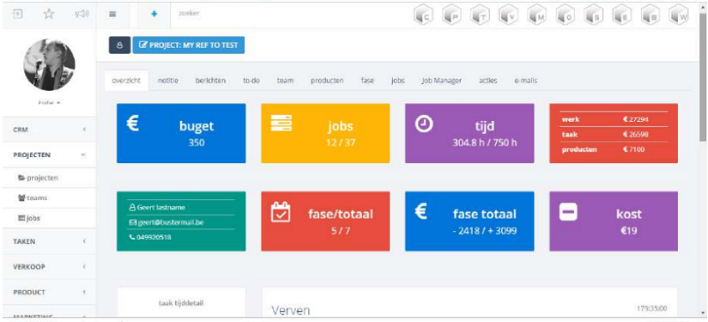Viewport: 708px width, 322px height.
Task: Switch to the Job Manager tab
Action: [x=442, y=81]
